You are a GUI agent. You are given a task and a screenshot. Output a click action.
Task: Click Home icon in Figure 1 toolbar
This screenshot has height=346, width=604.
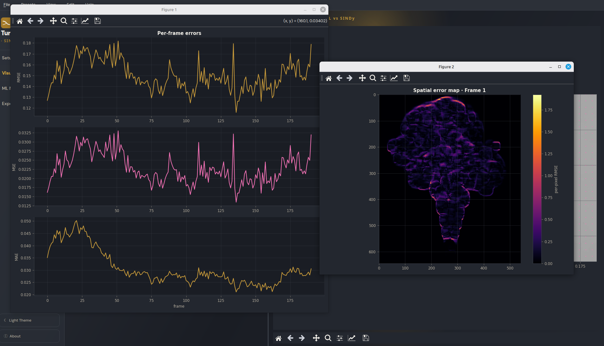(x=20, y=21)
